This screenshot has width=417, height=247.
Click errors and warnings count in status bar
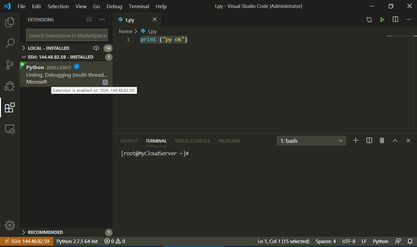pos(115,241)
